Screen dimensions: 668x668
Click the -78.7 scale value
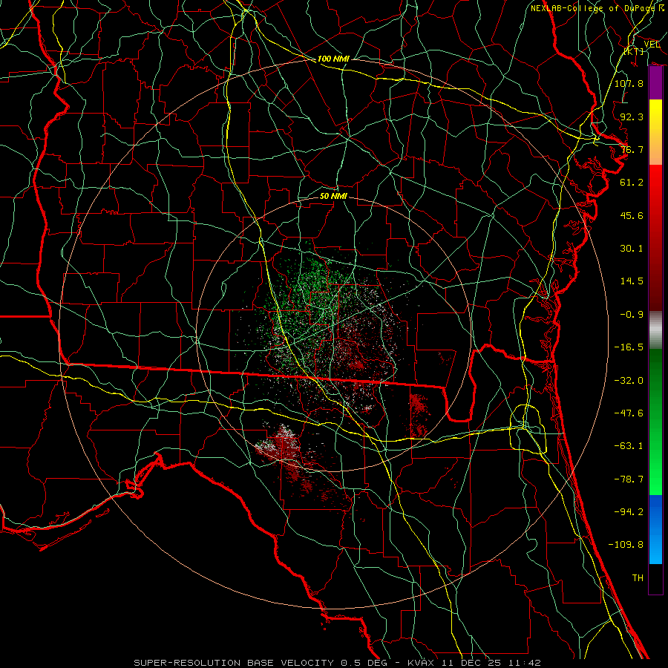pyautogui.click(x=629, y=479)
